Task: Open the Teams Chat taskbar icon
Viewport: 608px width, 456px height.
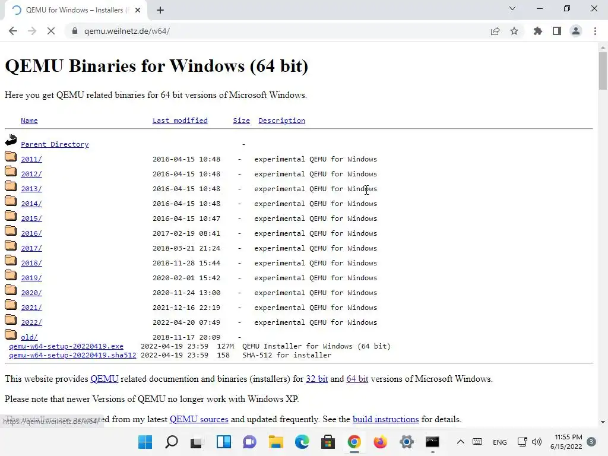Action: 250,442
